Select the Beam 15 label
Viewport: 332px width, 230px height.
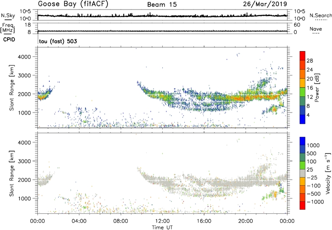[x=162, y=5]
